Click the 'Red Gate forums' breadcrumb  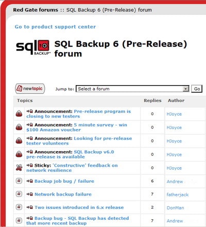(36, 10)
